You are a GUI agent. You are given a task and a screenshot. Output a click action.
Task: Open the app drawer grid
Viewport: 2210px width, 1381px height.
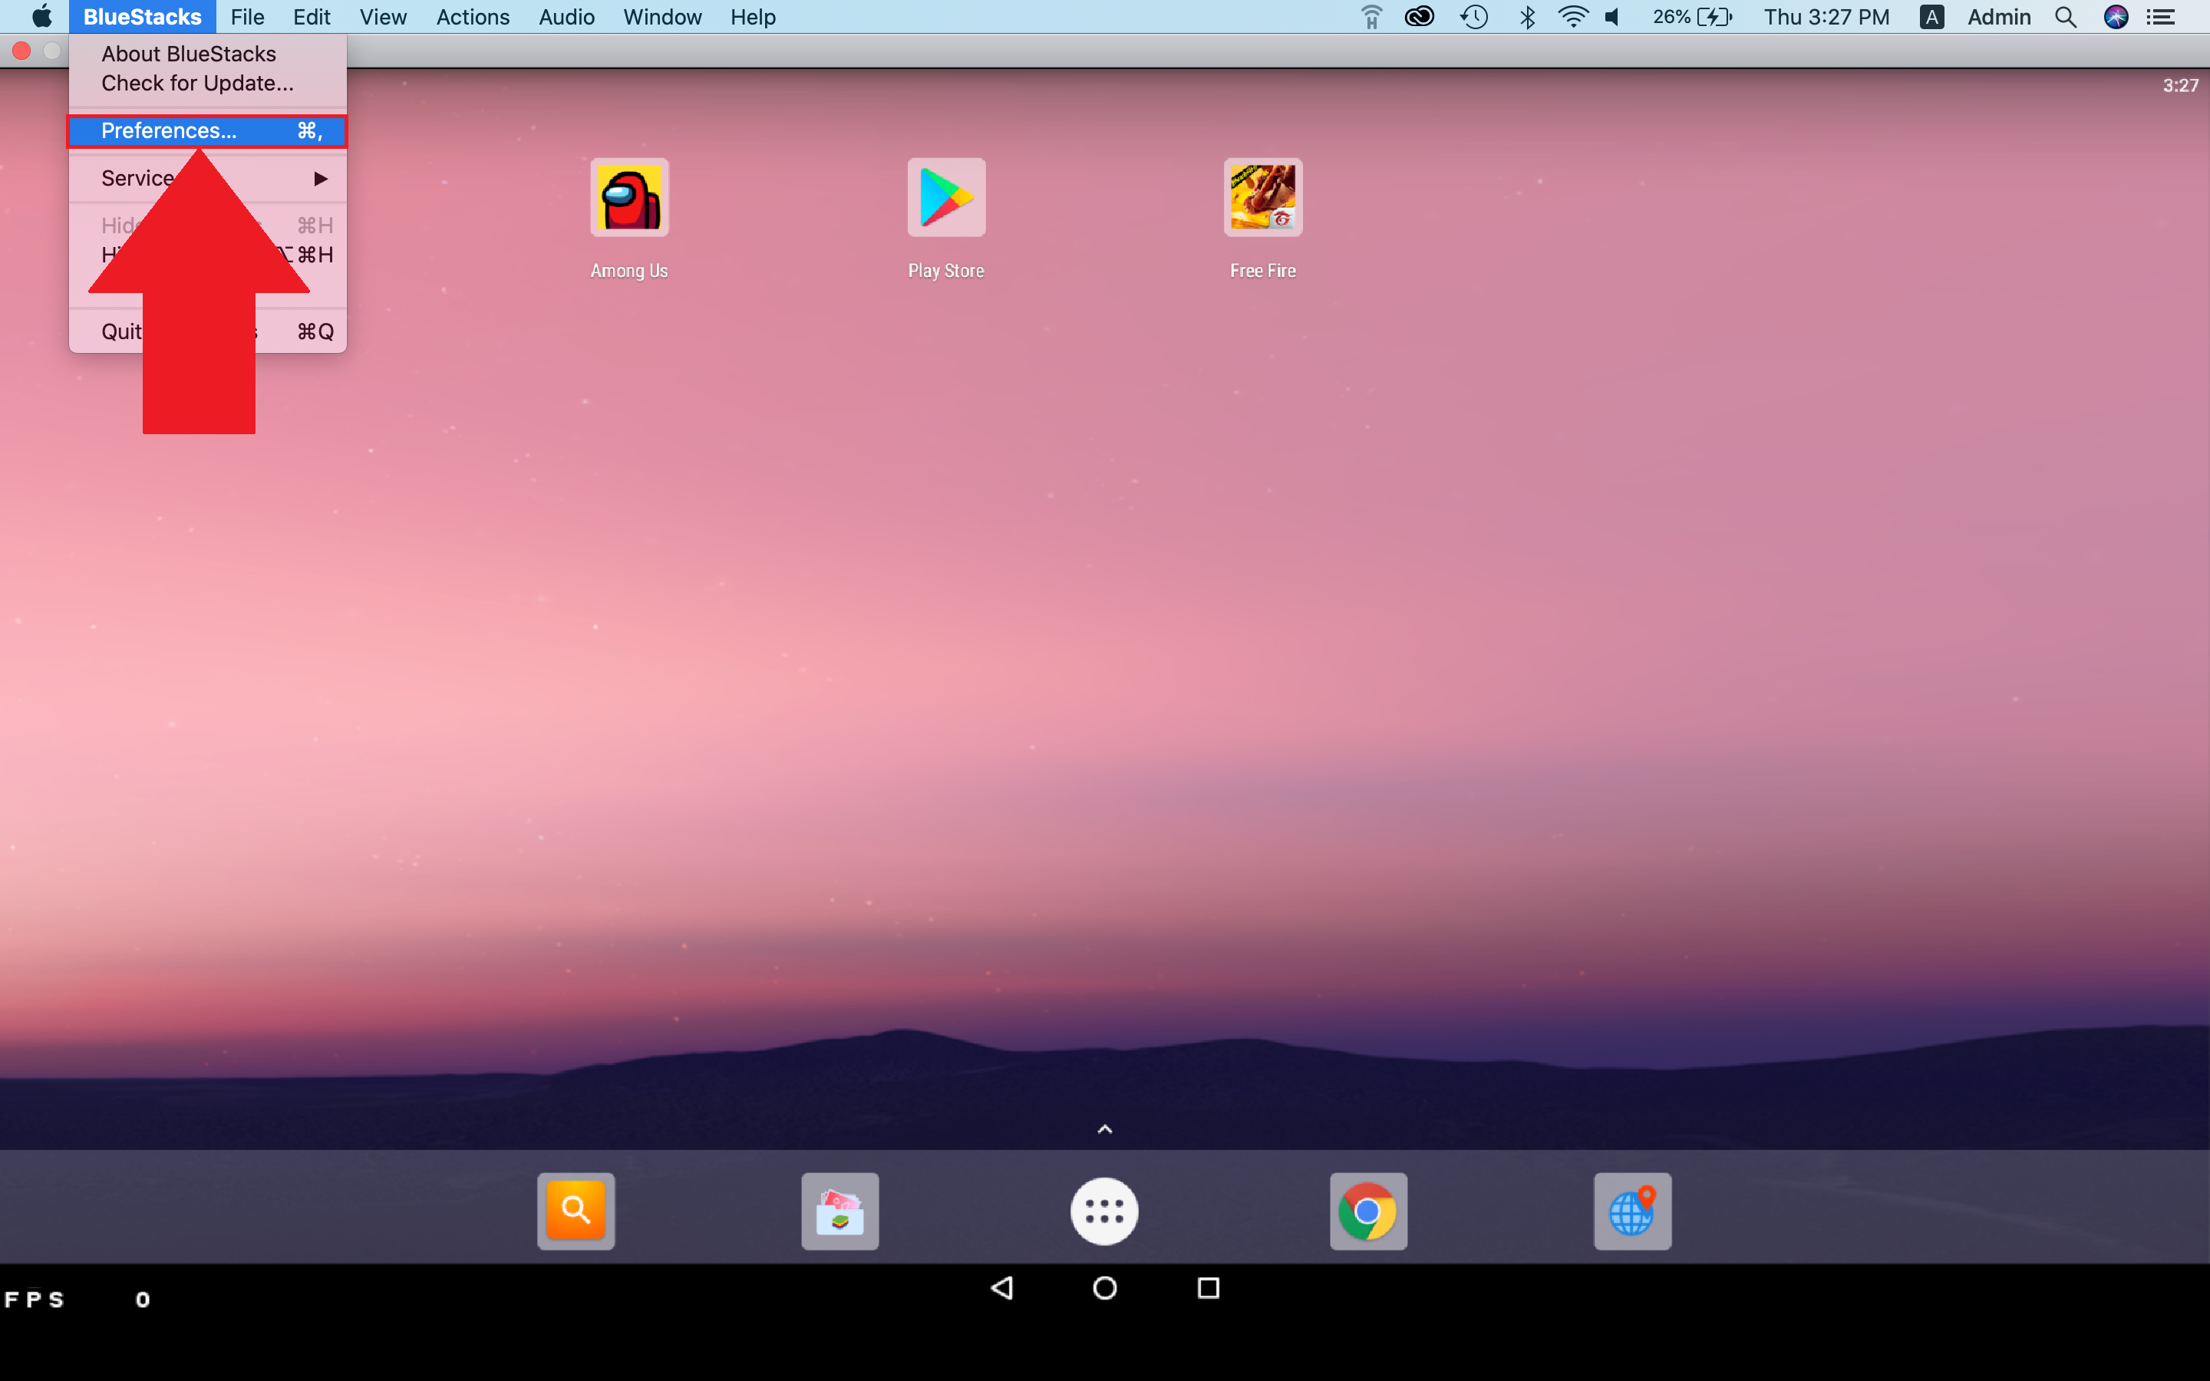[x=1104, y=1211]
